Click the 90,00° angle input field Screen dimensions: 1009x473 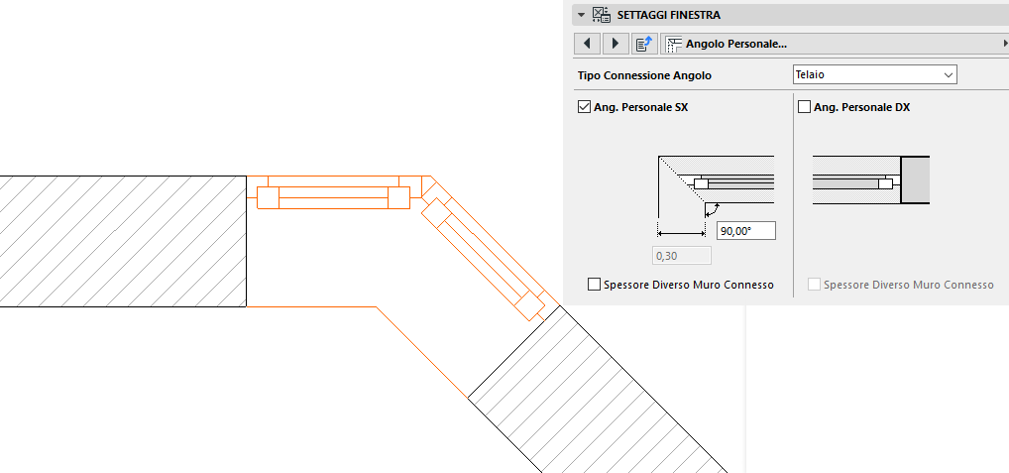click(x=745, y=230)
